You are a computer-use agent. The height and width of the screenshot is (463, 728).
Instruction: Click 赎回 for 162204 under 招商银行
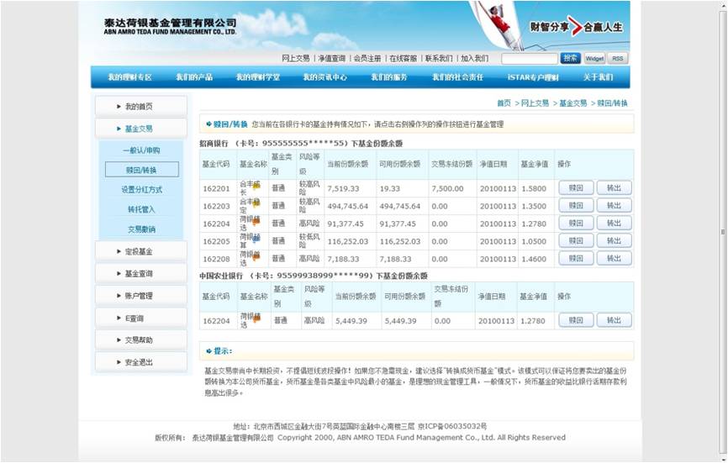[576, 224]
